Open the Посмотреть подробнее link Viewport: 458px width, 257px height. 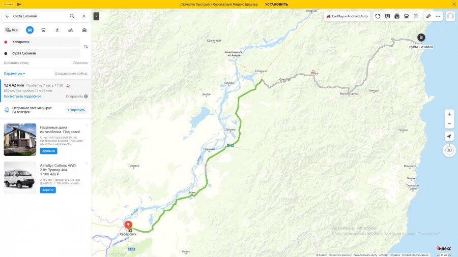(22, 97)
